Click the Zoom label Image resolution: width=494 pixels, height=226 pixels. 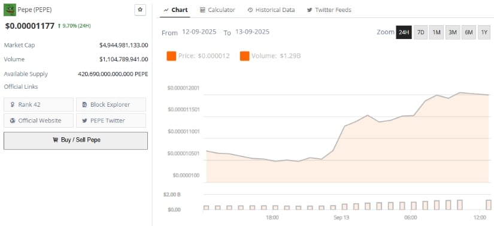(385, 32)
